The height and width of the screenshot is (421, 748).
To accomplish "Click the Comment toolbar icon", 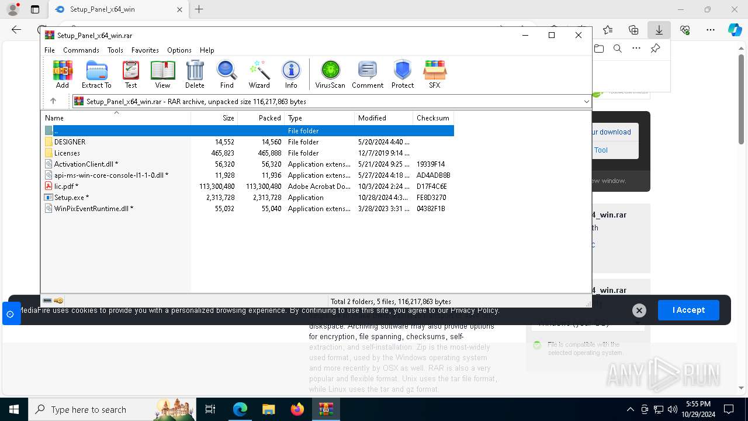I will pos(368,75).
